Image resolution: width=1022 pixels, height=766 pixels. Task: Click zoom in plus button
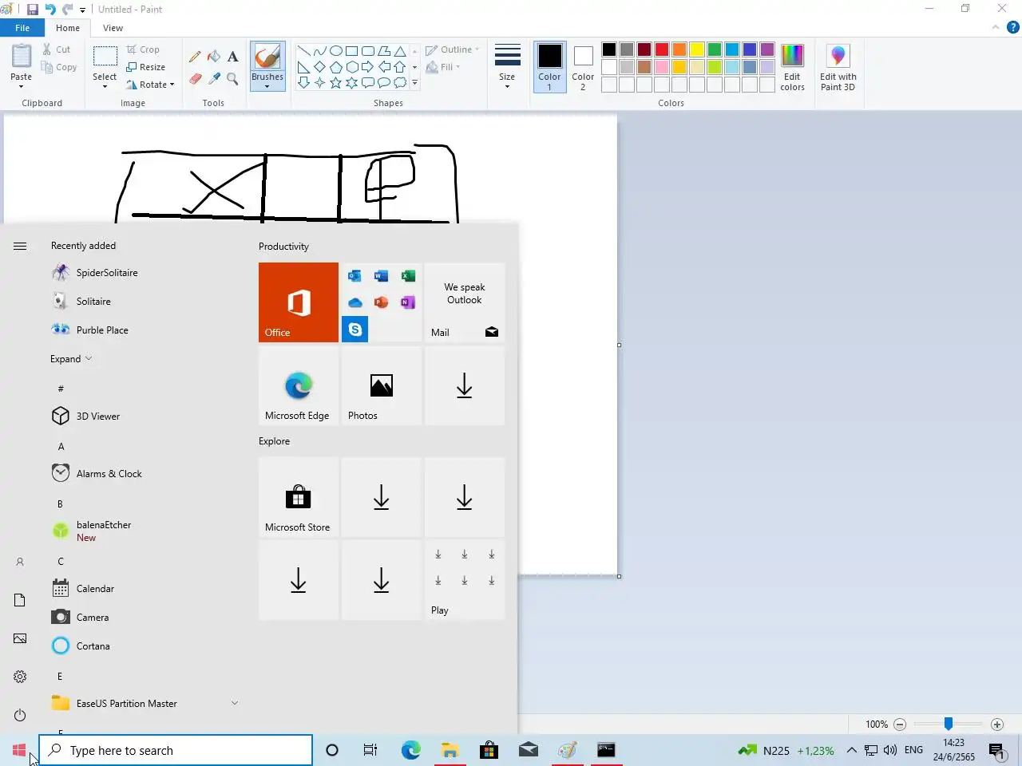(x=996, y=725)
